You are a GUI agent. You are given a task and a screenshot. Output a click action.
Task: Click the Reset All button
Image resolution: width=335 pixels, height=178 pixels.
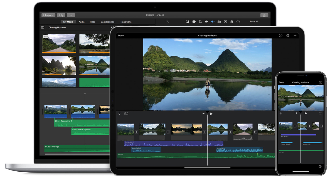254,22
